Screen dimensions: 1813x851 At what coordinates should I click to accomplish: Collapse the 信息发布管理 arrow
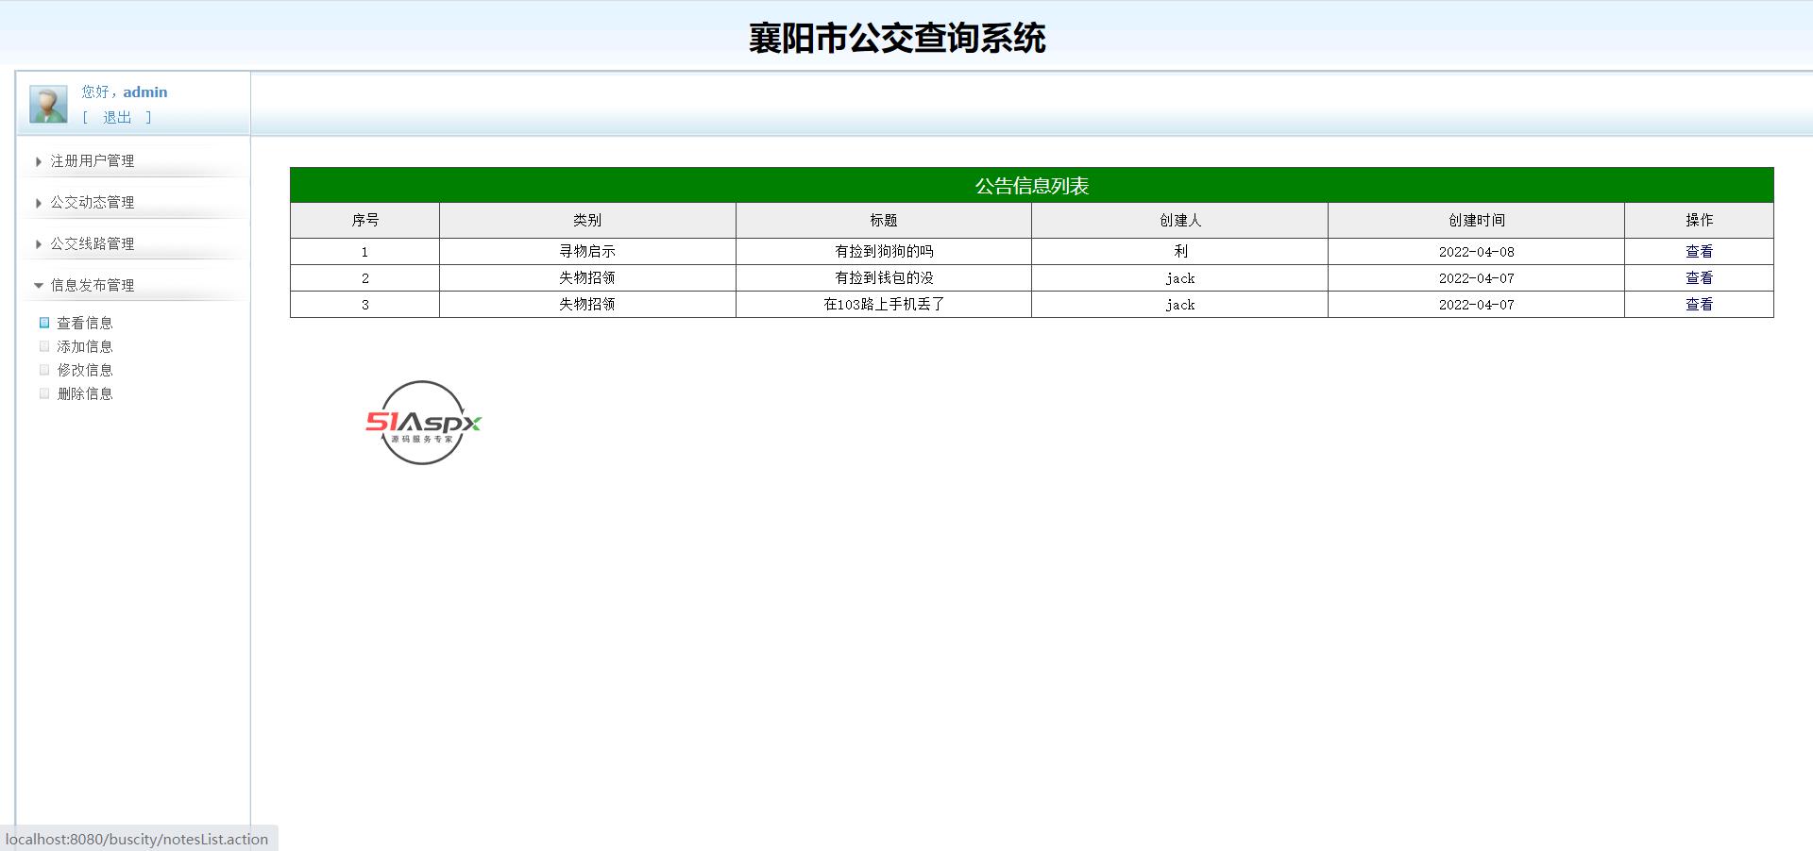coord(39,285)
